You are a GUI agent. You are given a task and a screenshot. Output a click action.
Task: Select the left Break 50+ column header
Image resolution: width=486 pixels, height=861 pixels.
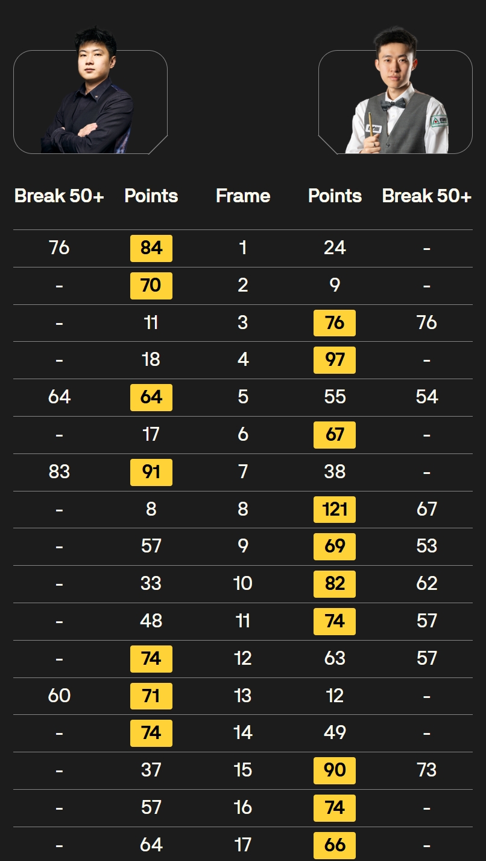point(59,196)
